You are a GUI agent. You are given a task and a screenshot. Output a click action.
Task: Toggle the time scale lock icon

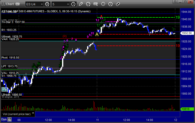pyautogui.click(x=9, y=119)
